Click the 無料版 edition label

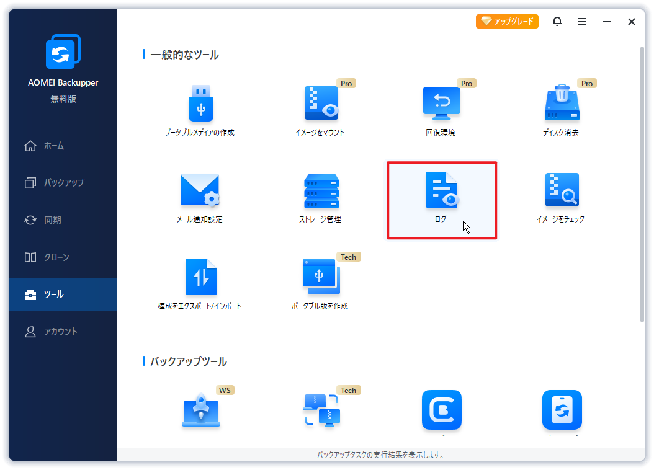pos(63,99)
